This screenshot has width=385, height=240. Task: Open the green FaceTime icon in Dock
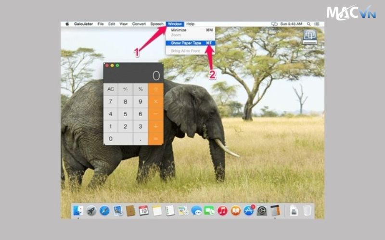(x=209, y=210)
